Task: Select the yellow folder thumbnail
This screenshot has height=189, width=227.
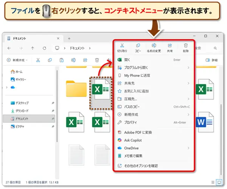Action: [76, 89]
